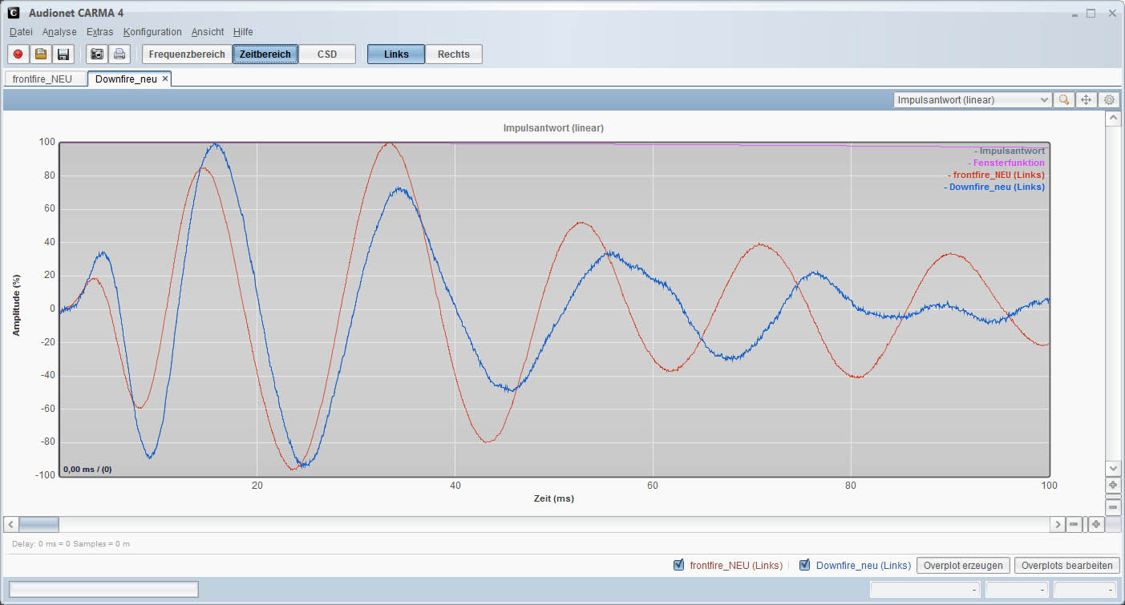Open the Analyse menu
The height and width of the screenshot is (605, 1125).
click(59, 32)
